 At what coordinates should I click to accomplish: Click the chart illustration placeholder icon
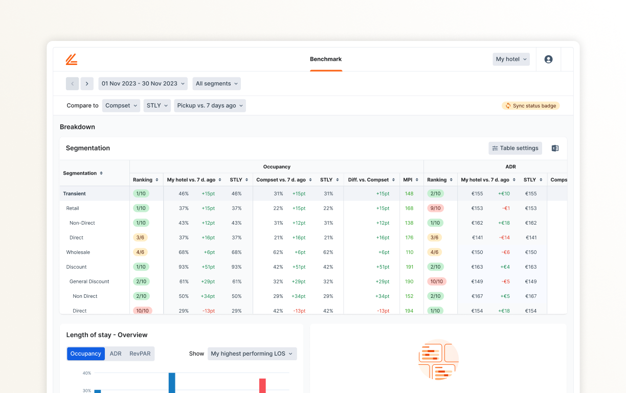coord(438,360)
